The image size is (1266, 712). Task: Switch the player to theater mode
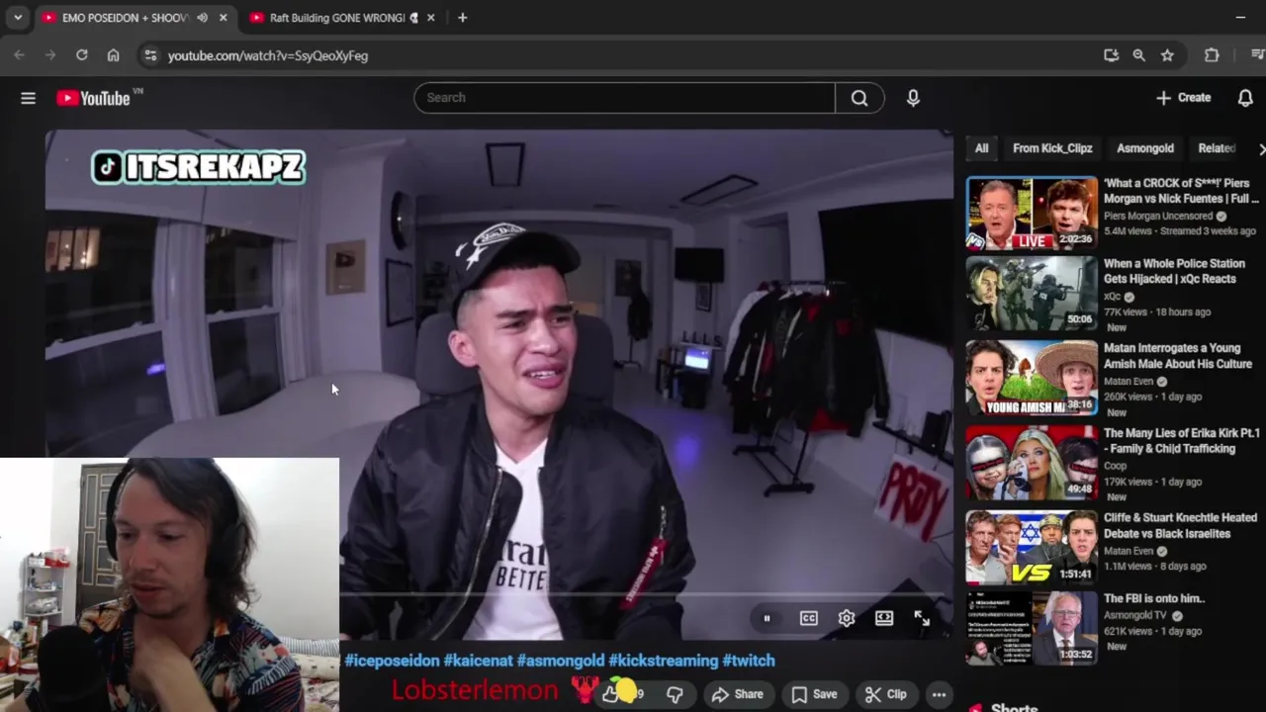884,618
